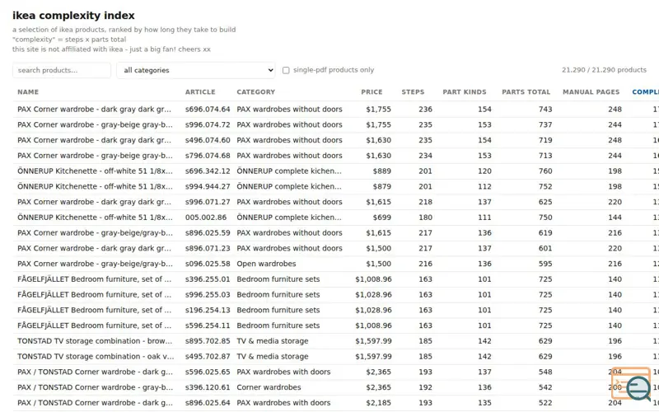Viewport: 659px width, 412px height.
Task: Select article s996.071.27 cell
Action: 208,202
